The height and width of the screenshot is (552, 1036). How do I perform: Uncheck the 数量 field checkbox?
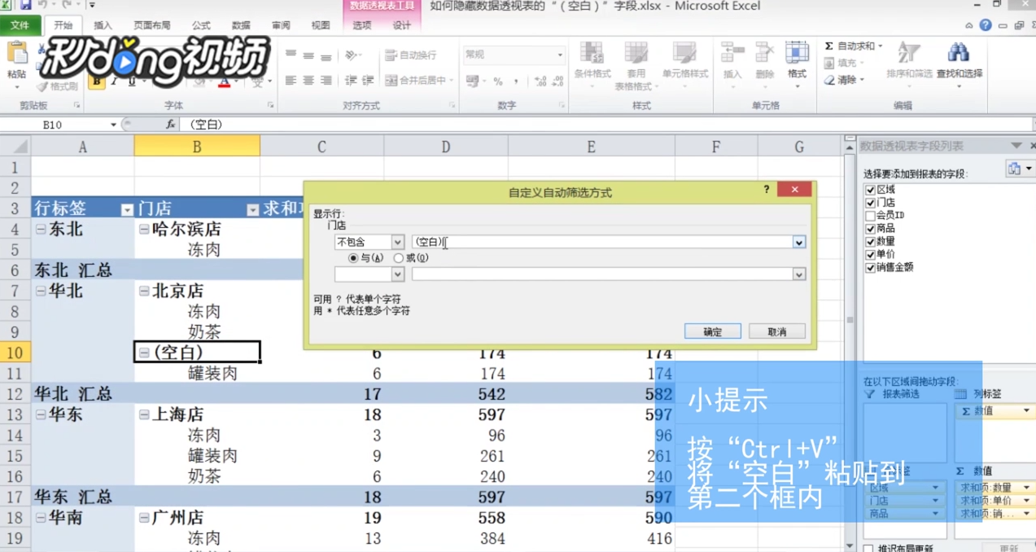pos(870,242)
